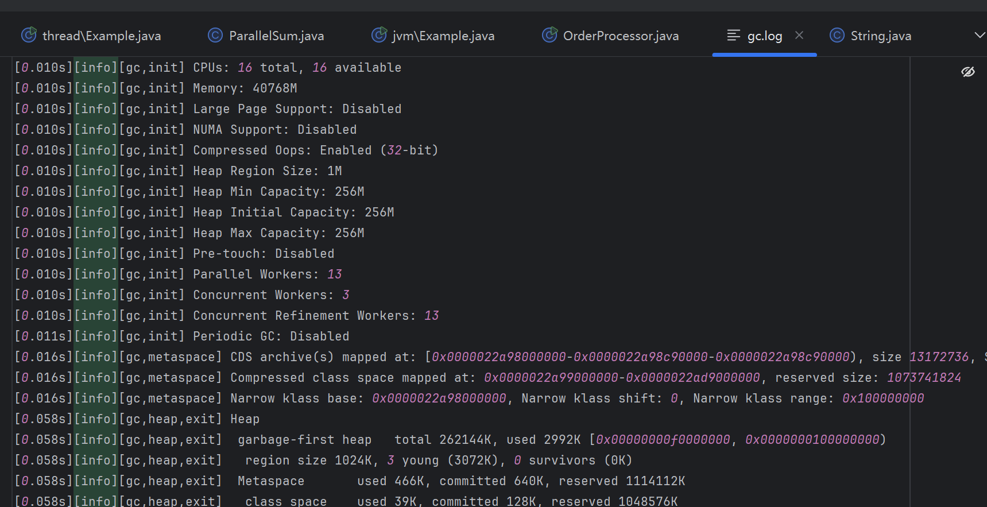Open the ParallelSum.java tab
Image resolution: width=987 pixels, height=507 pixels.
(x=266, y=36)
